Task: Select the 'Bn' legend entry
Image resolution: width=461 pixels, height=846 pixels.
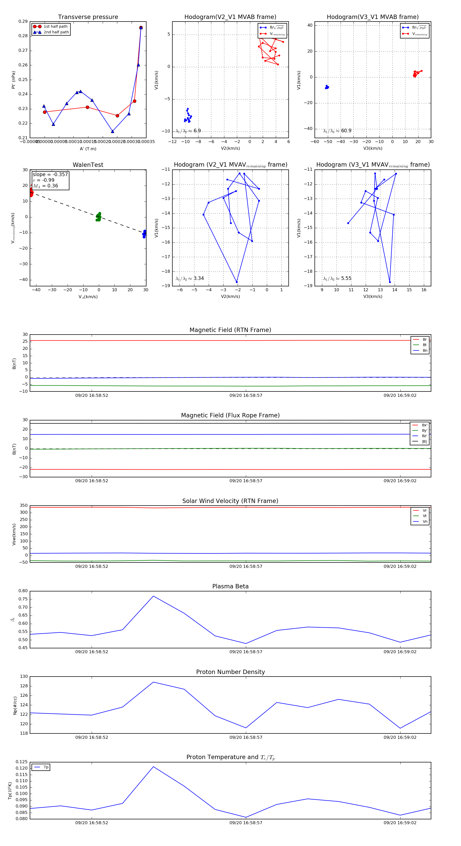Action: coord(420,351)
